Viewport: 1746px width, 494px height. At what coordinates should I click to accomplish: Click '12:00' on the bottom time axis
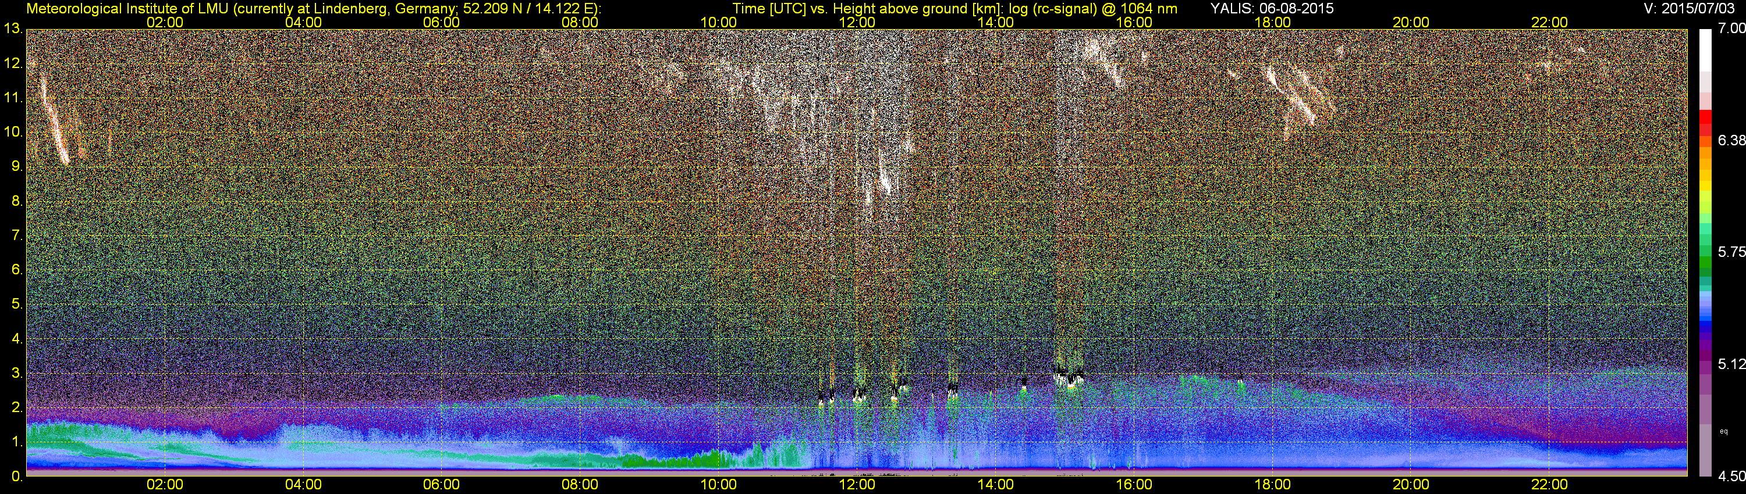coord(857,485)
